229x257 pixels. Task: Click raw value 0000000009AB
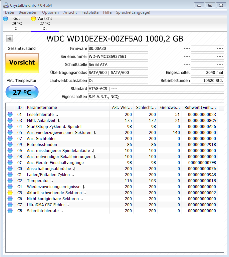coord(202,174)
